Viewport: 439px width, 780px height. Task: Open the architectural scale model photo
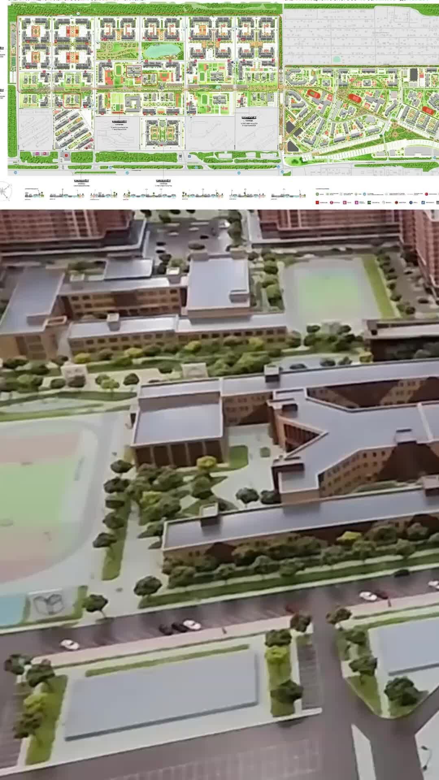point(219,494)
